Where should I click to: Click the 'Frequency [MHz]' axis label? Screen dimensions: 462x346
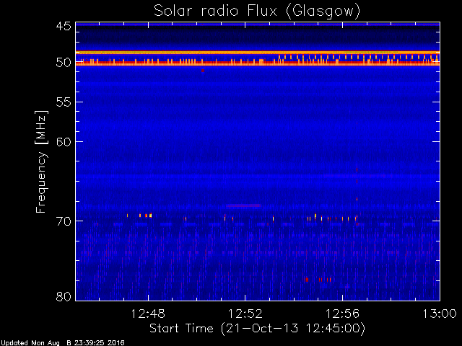point(41,161)
